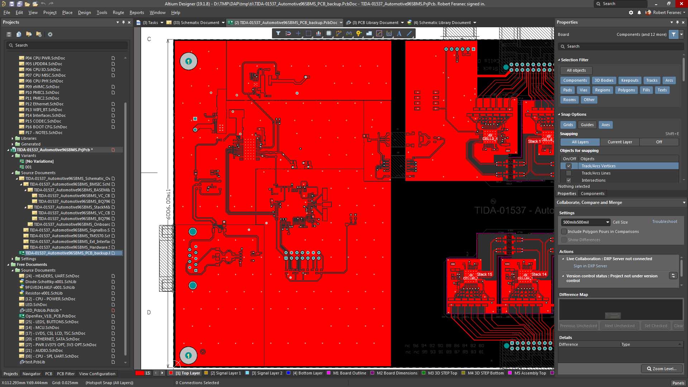Image resolution: width=688 pixels, height=387 pixels.
Task: Check Include Polygon Pours in Comparisons
Action: tap(564, 231)
